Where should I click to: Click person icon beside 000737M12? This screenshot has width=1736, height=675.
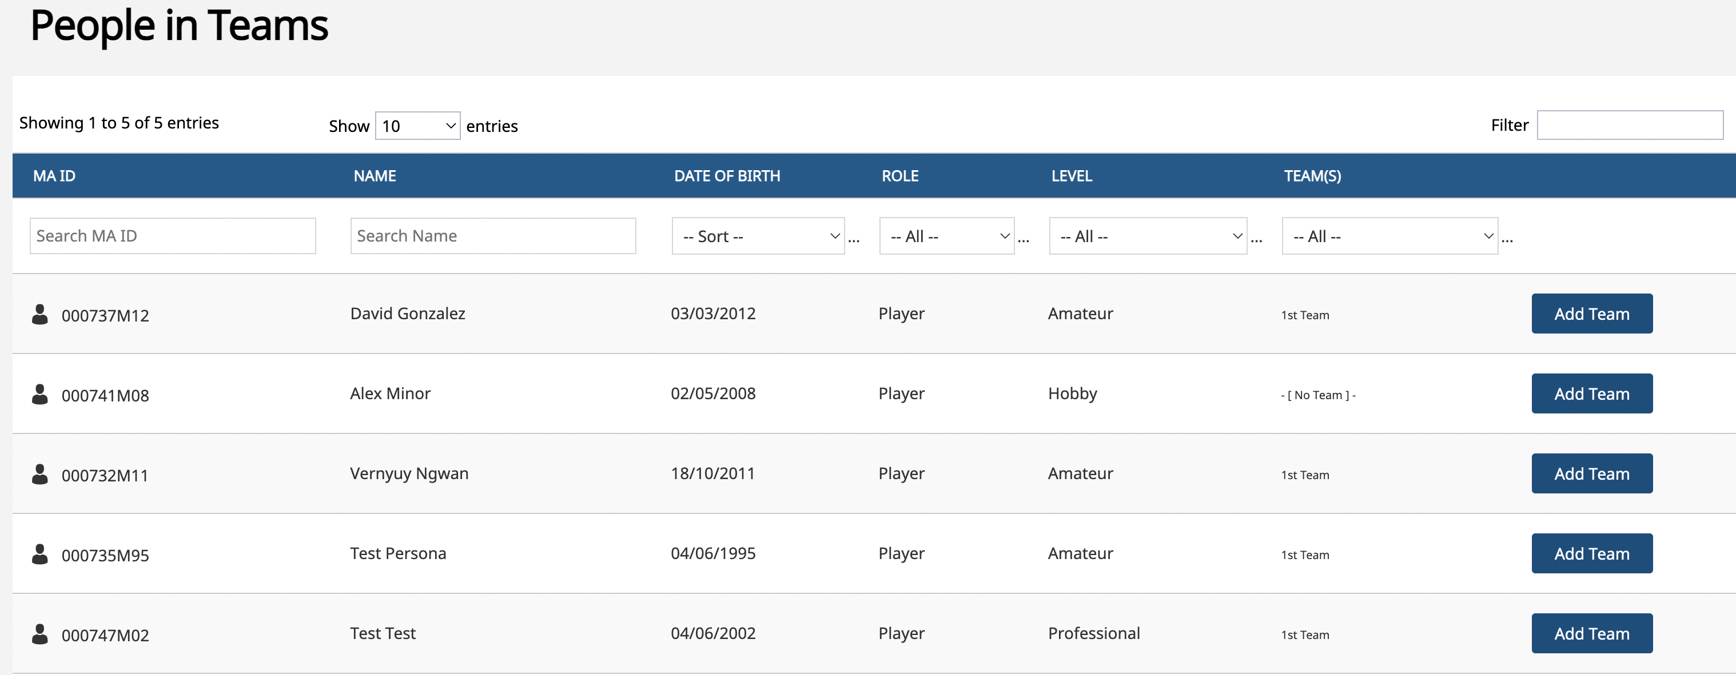click(40, 314)
